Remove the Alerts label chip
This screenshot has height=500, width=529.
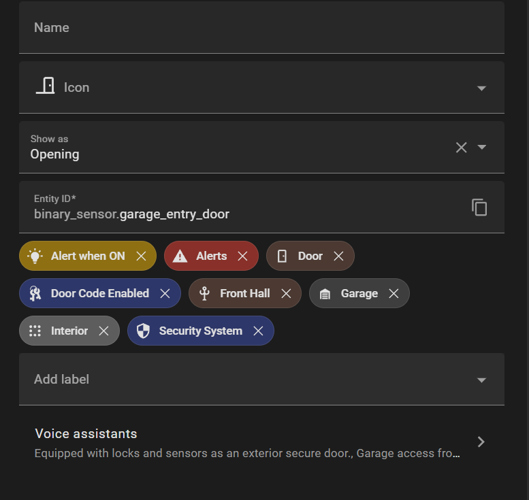tap(242, 256)
